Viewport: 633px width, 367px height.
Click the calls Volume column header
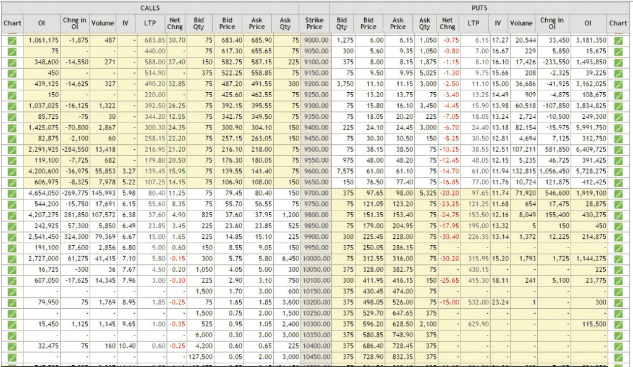102,23
